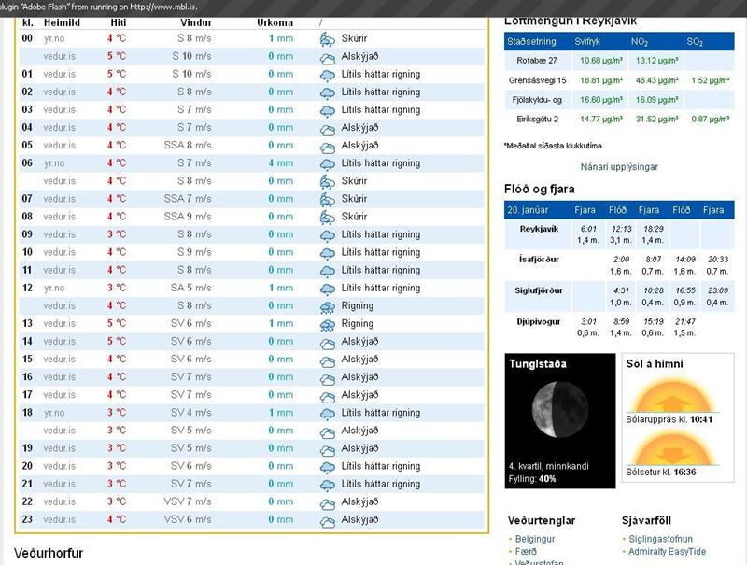Click the light rain icon in the 09 row
The width and height of the screenshot is (747, 565).
click(x=328, y=236)
